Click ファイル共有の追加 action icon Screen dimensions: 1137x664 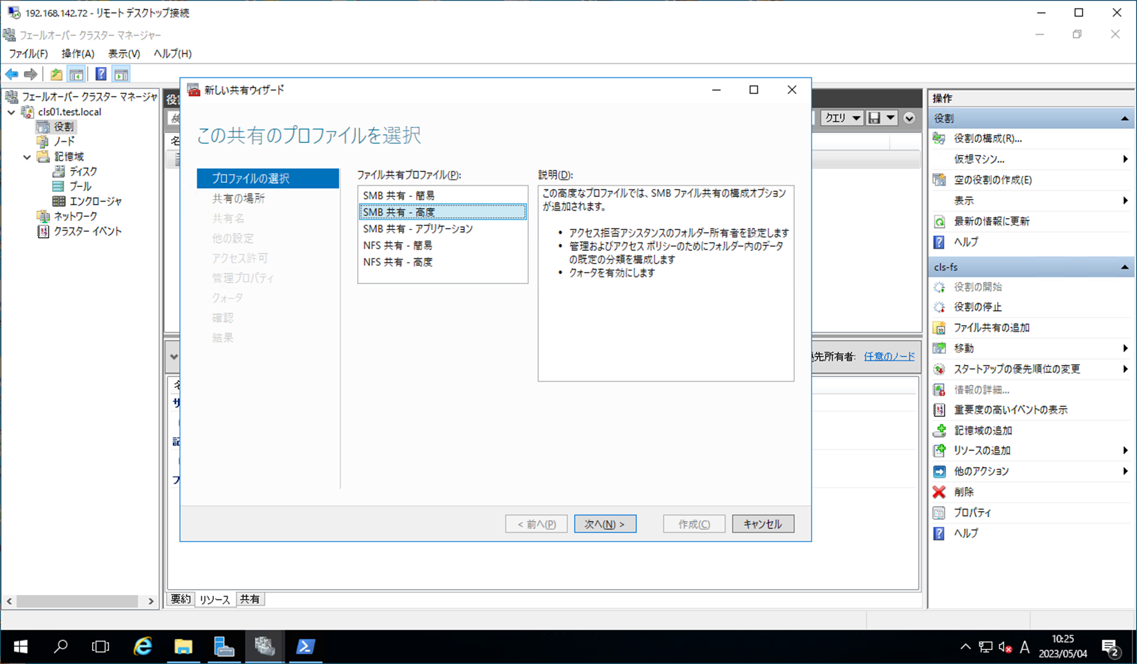[x=939, y=328]
